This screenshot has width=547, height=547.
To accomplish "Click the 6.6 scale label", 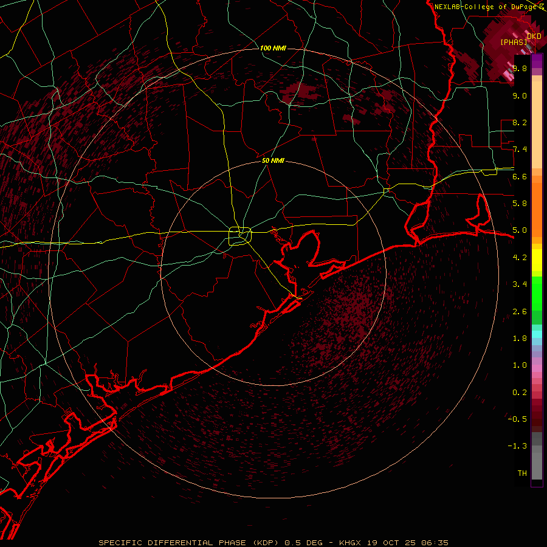I will 520,176.
